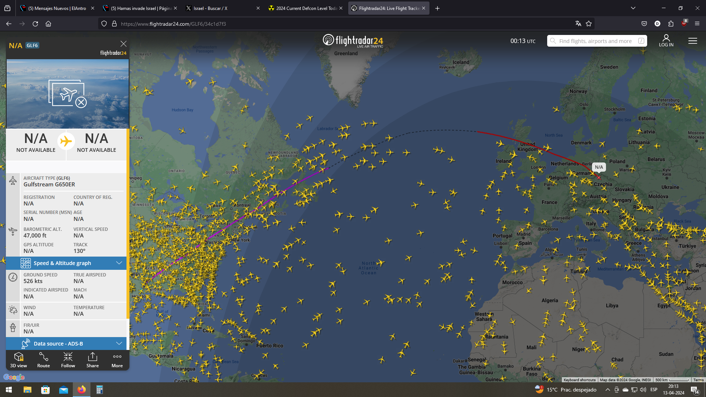
Task: Open the browser Extensions icon
Action: pos(671,24)
